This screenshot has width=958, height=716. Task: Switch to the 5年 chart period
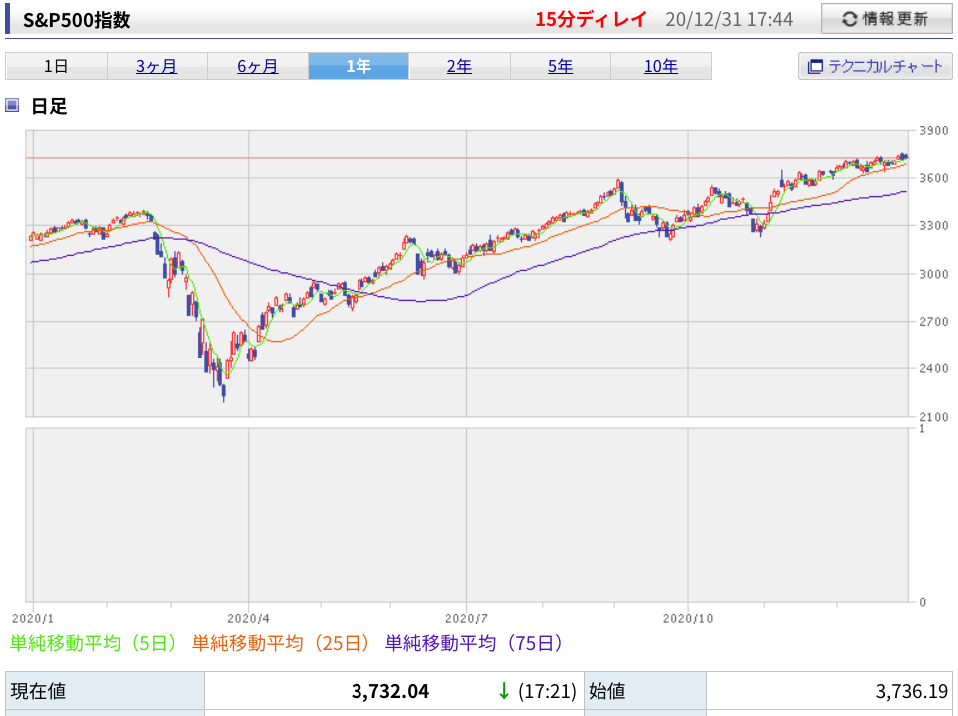[x=561, y=66]
